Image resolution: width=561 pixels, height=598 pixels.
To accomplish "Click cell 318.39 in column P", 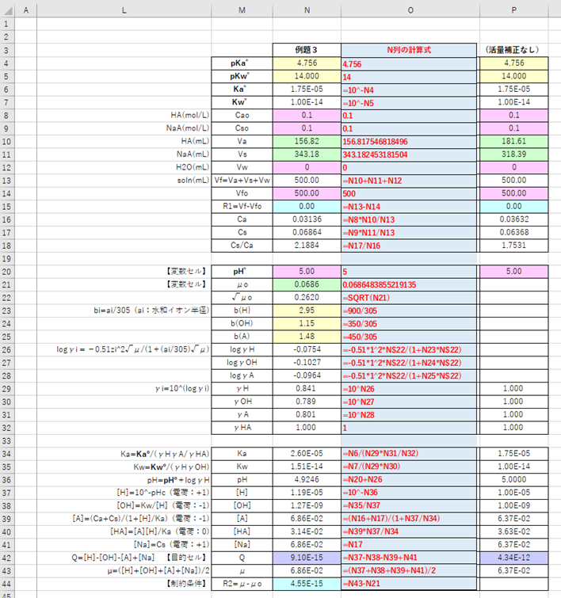I will pos(513,154).
